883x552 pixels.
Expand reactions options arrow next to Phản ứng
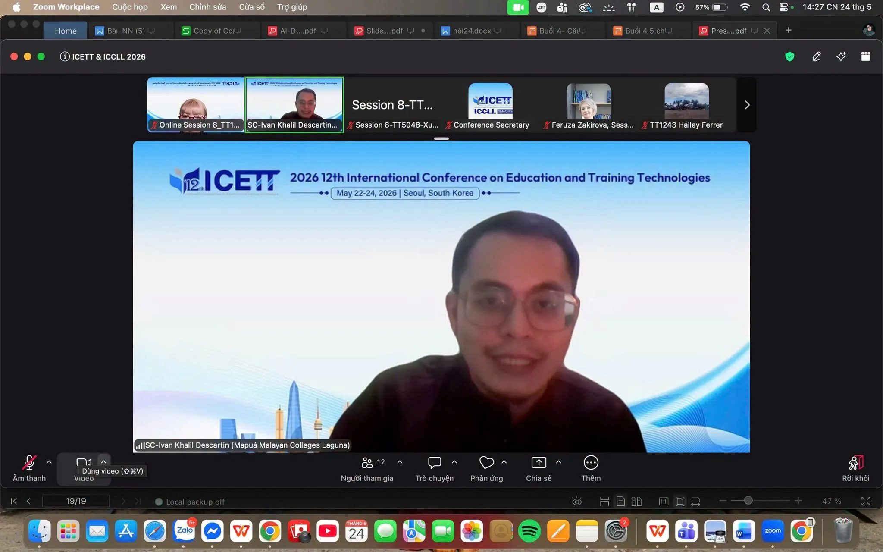pos(504,462)
